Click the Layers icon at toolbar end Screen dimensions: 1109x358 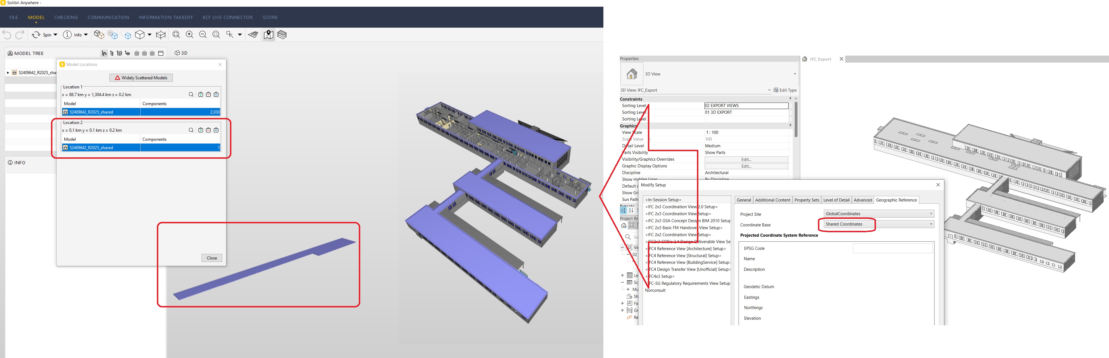(x=282, y=35)
